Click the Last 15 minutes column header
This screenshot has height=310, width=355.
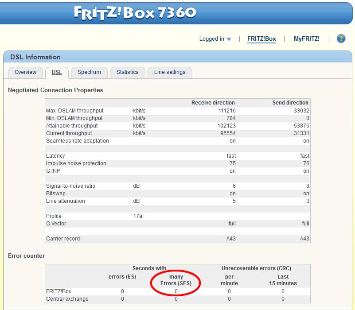click(283, 280)
